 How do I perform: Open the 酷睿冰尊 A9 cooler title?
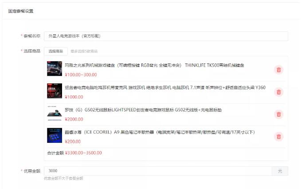(160, 132)
